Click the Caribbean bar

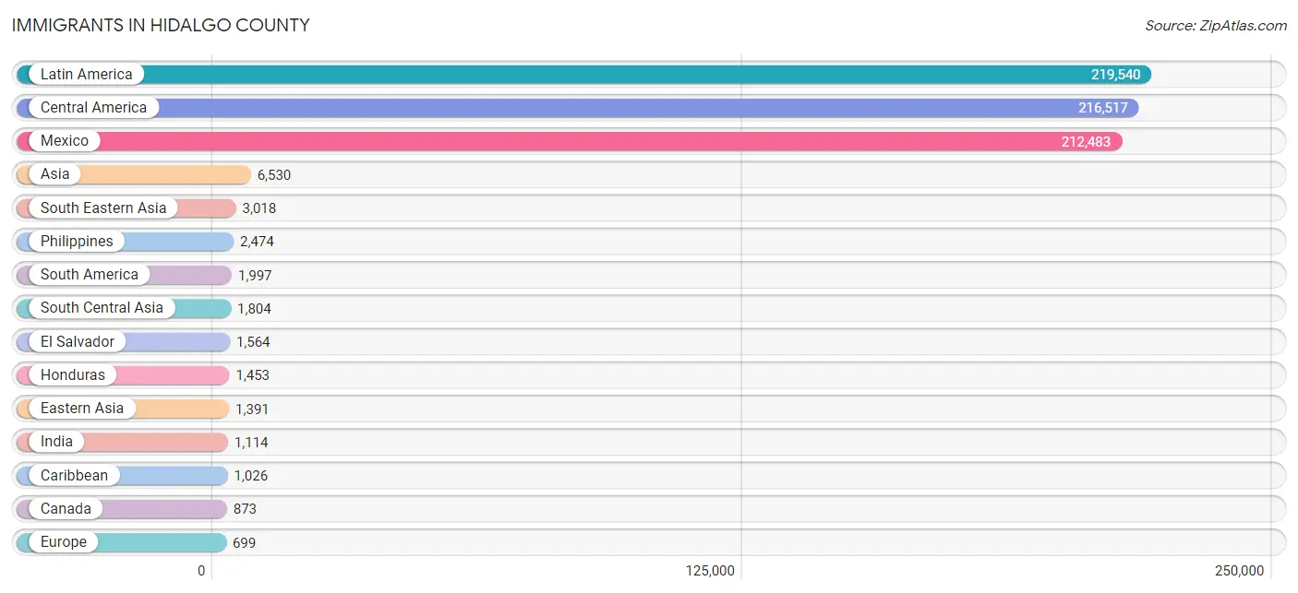[x=122, y=476]
